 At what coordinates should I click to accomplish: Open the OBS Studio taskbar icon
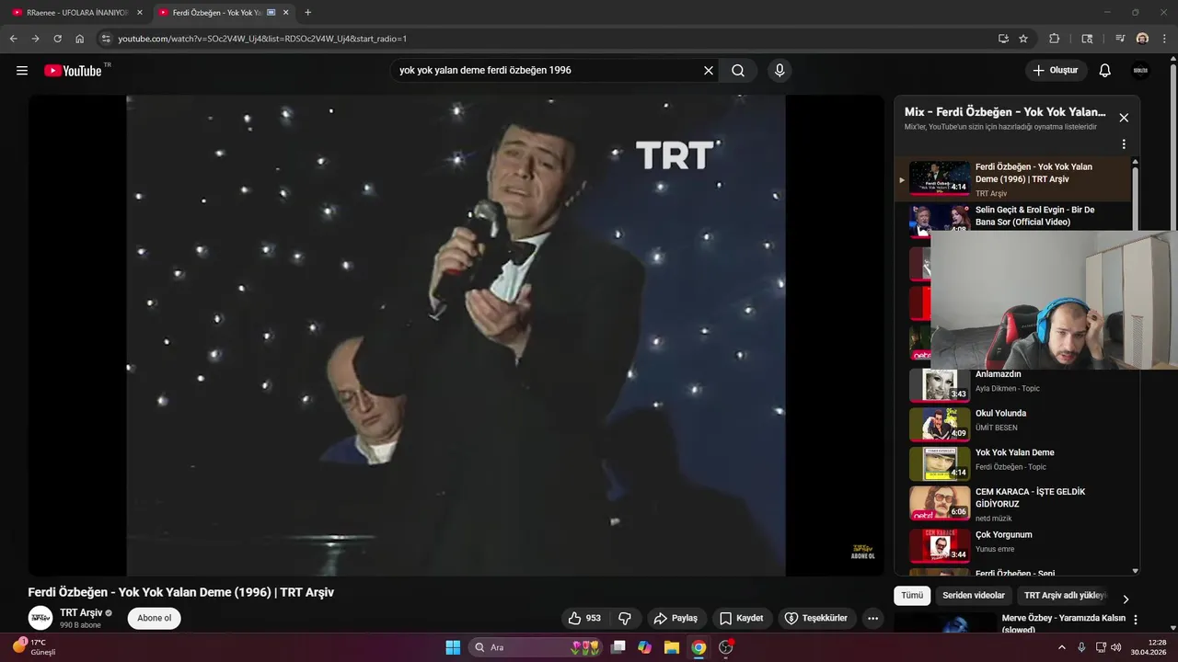(x=726, y=647)
